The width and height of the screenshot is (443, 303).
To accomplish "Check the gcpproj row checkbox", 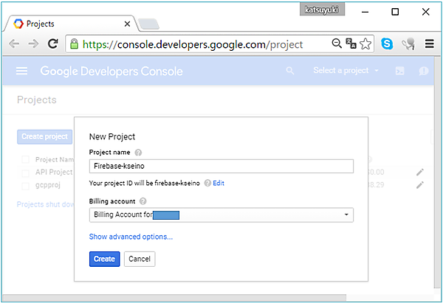I will coord(25,186).
